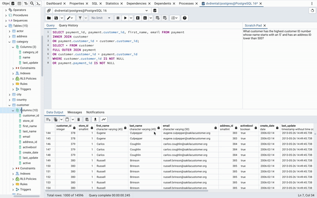Click the Explain Analyze icon
This screenshot has width=317, height=198.
[x=145, y=18]
